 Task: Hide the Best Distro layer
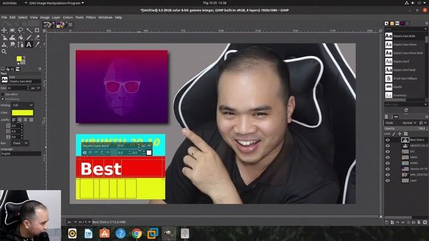(x=387, y=140)
